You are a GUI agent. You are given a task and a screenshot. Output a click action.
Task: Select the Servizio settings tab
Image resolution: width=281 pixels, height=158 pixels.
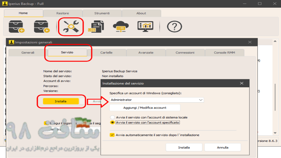coord(67,52)
